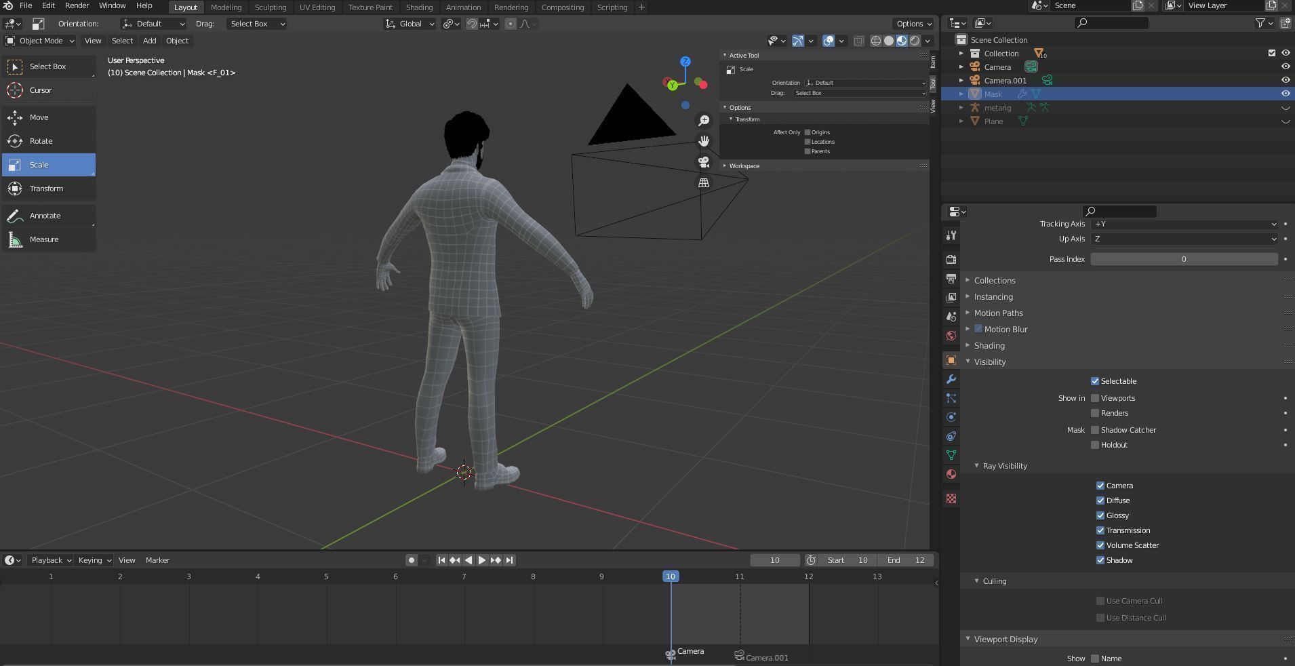Switch to the Scripting workspace tab
This screenshot has width=1295, height=666.
612,7
